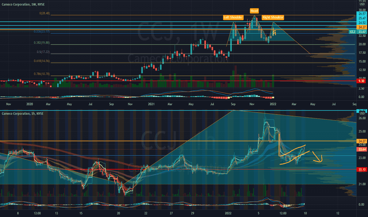The height and width of the screenshot is (217, 368).
Task: Select the Head annotation label
Action: click(x=254, y=11)
